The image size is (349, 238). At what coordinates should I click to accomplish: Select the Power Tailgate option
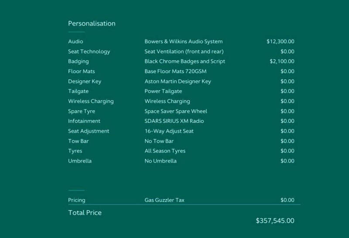pos(163,91)
